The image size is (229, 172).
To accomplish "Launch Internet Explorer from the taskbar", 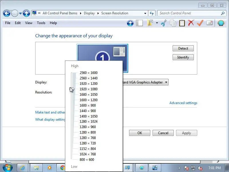I will (23, 168).
